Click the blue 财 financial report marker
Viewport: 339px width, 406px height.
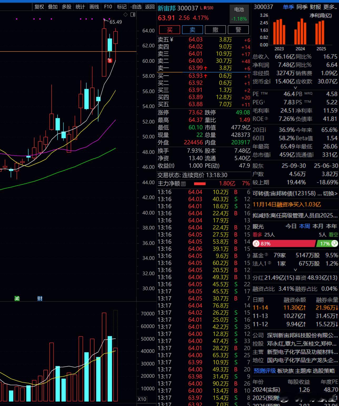40,298
